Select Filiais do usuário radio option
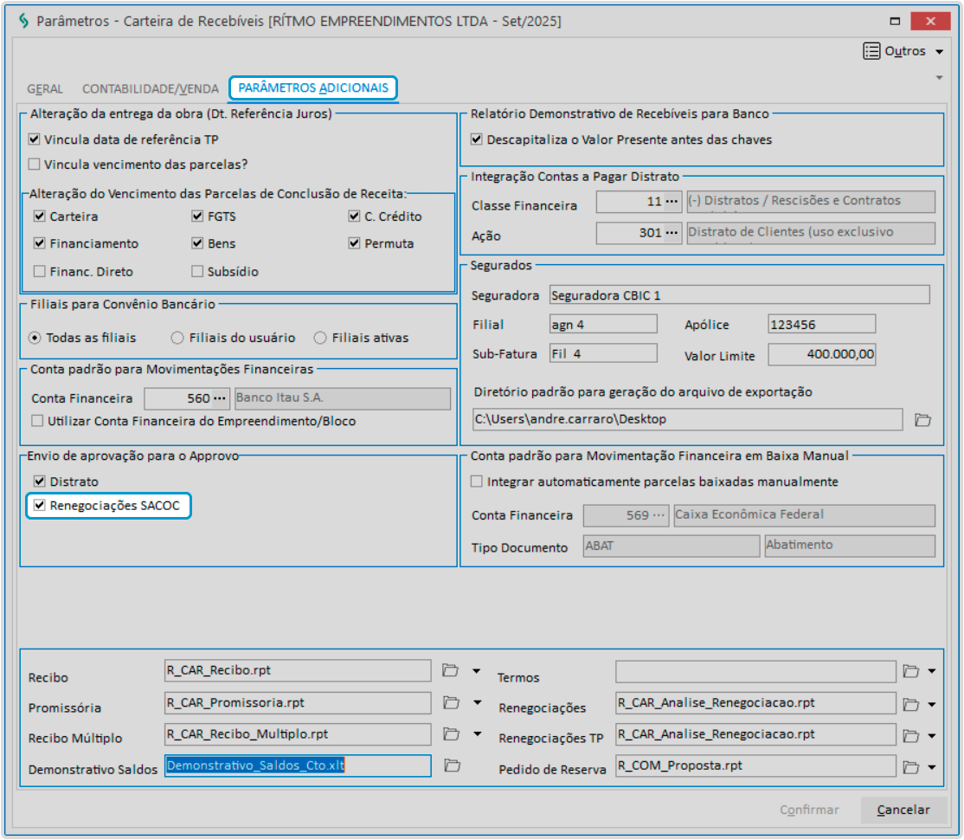The image size is (964, 840). pos(177,338)
